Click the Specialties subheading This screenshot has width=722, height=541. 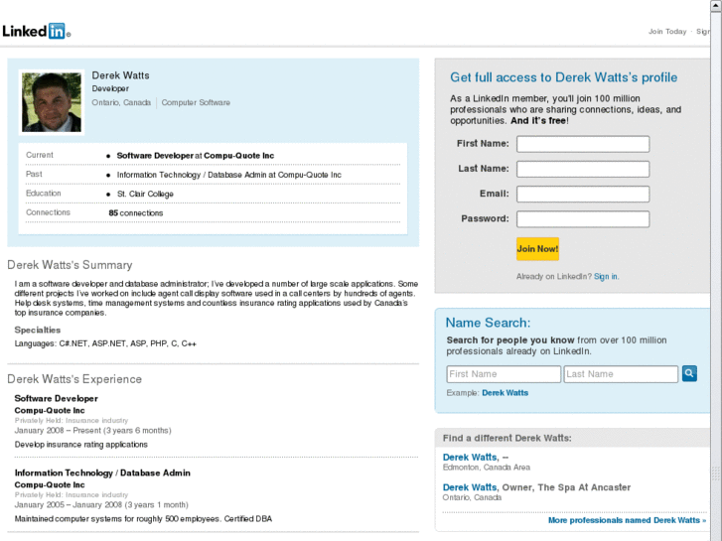[38, 330]
